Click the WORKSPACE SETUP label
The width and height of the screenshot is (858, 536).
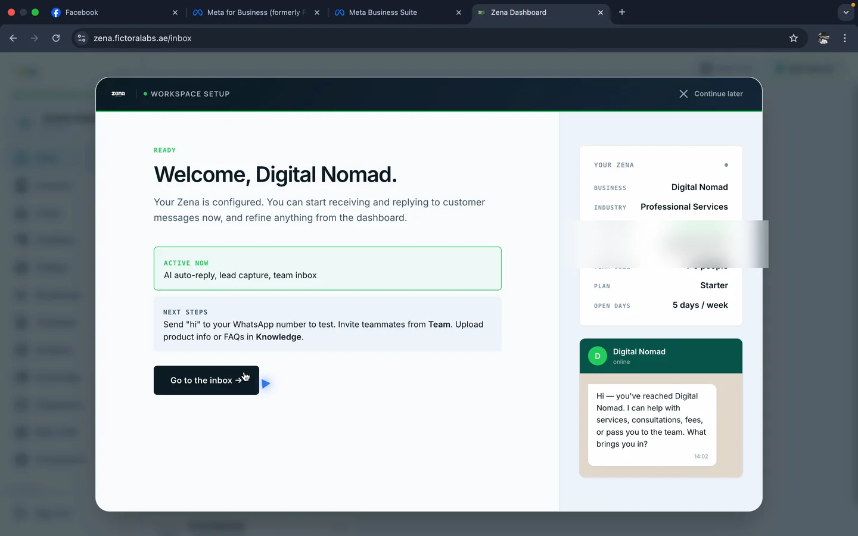point(190,94)
